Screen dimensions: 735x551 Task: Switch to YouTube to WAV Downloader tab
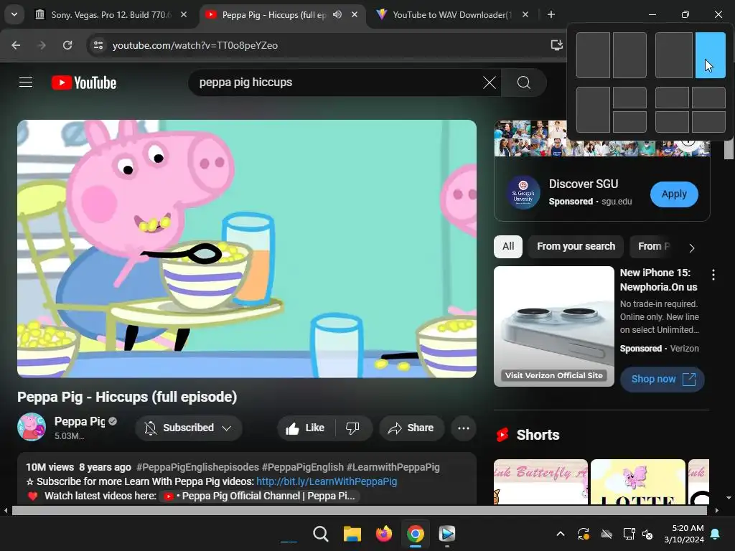[452, 14]
